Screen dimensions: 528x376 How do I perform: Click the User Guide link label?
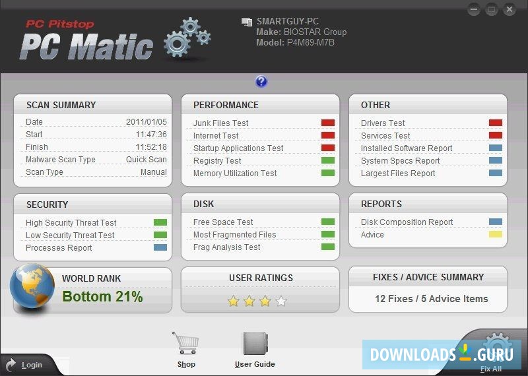pos(255,364)
